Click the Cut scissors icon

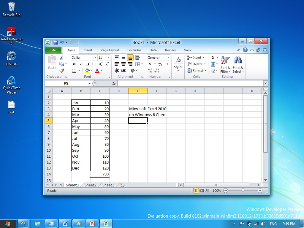[62, 58]
